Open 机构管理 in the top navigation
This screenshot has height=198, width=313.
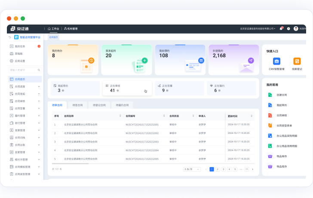(71, 29)
